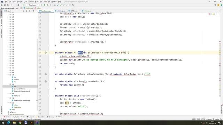The width and height of the screenshot is (223, 125).
Task: Select .gitignore file in project tree
Action: coord(13,112)
